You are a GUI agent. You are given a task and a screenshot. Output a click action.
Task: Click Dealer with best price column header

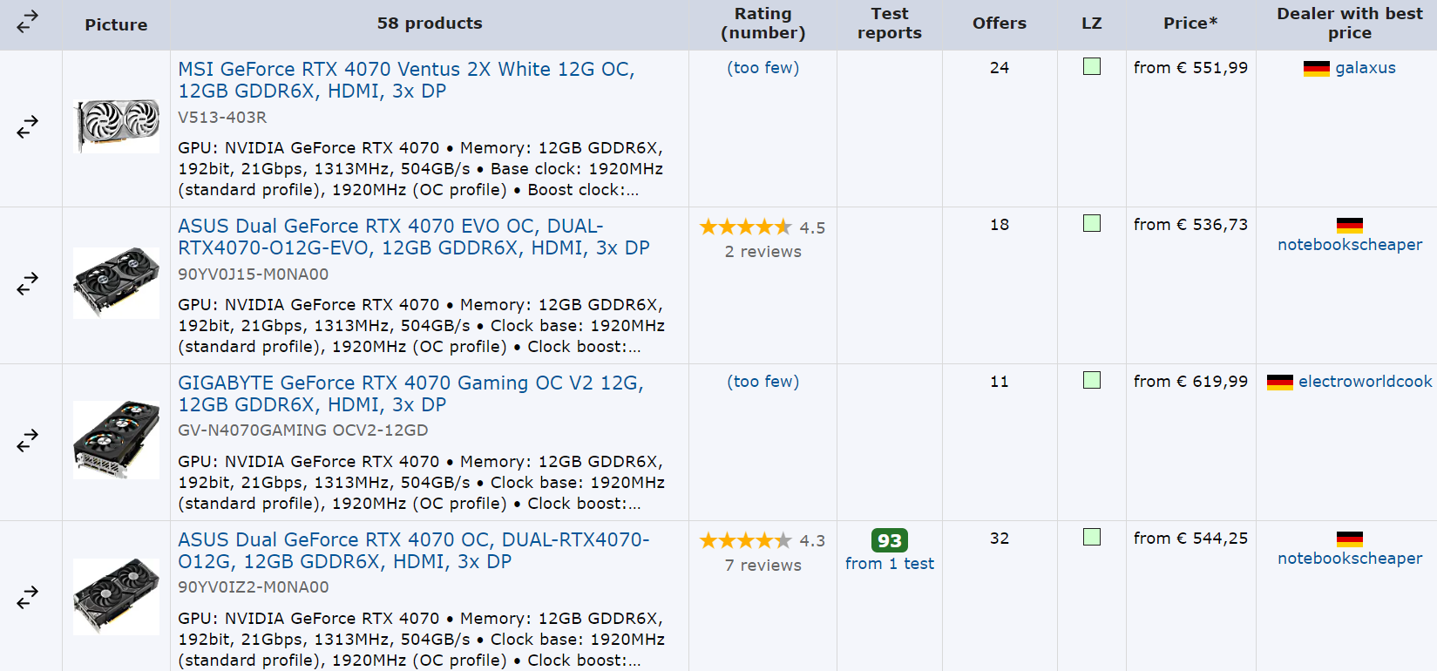coord(1349,24)
